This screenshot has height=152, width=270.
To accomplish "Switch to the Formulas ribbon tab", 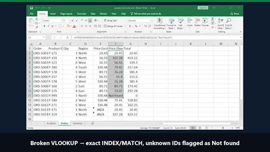I will coord(81,14).
